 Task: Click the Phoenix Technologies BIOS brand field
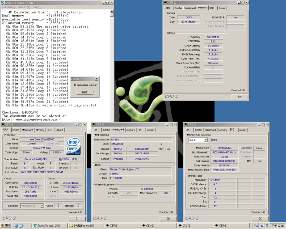click(x=140, y=169)
